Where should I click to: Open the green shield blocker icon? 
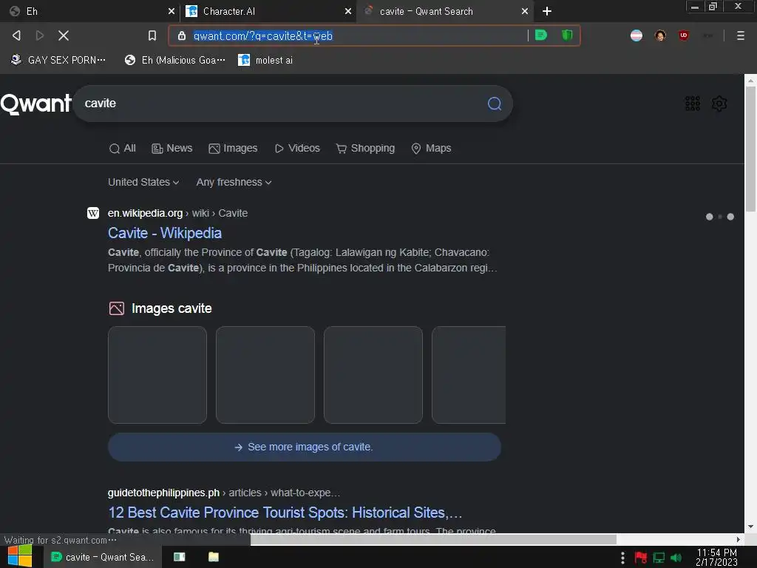pos(567,35)
